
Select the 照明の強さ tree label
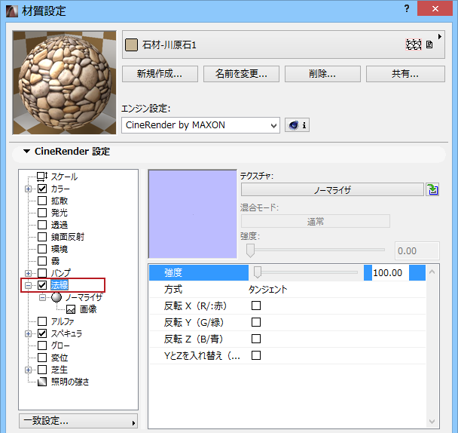coord(70,382)
